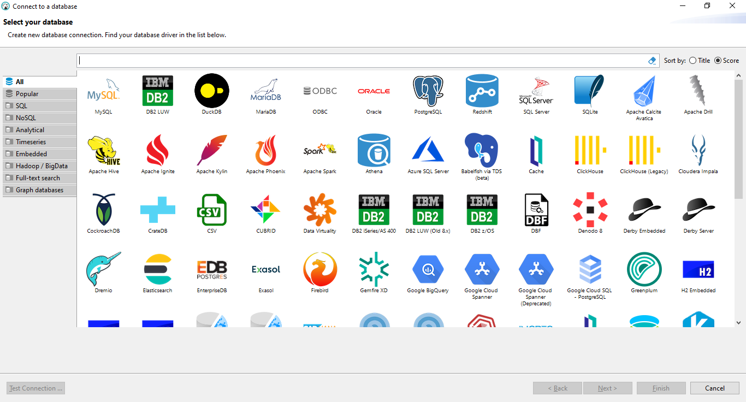This screenshot has height=402, width=746.
Task: Sort drivers by Title
Action: 700,61
